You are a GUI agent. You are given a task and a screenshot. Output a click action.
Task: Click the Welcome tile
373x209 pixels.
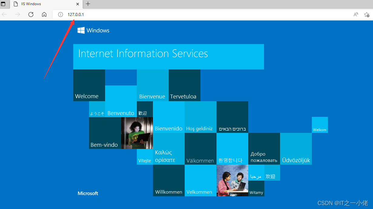pos(89,85)
